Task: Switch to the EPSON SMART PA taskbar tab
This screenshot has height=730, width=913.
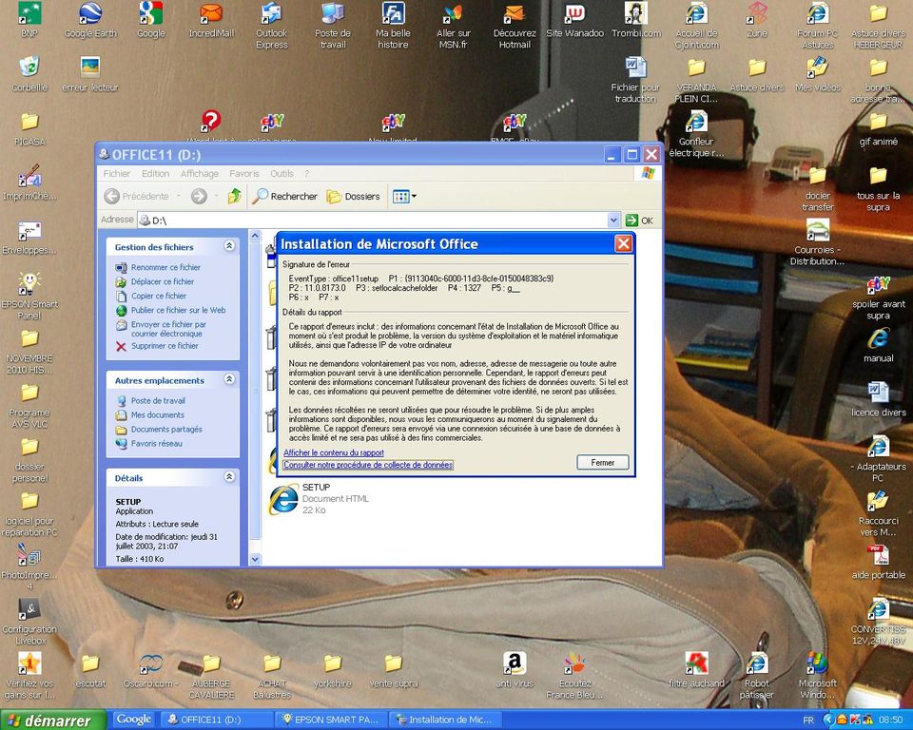Action: [330, 720]
